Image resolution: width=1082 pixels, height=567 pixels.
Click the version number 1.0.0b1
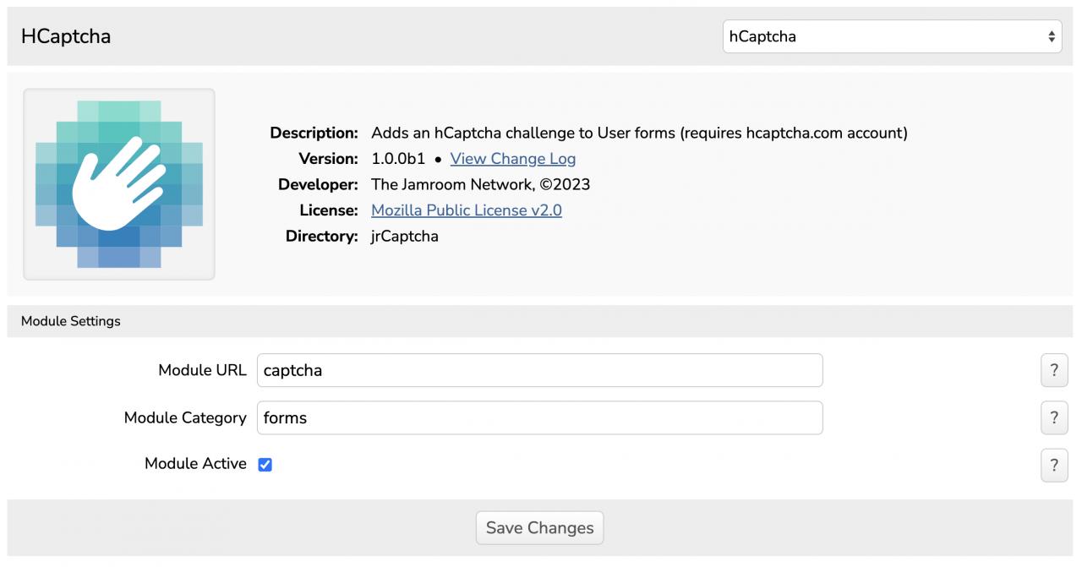398,159
